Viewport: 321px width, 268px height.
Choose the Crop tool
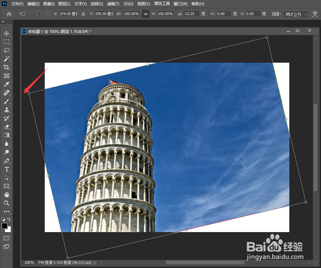7,67
